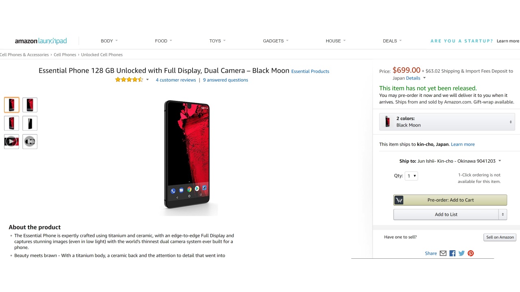Screen dimensions: 520x292
Task: Click the Amazon Launchpad logo
Action: point(41,41)
